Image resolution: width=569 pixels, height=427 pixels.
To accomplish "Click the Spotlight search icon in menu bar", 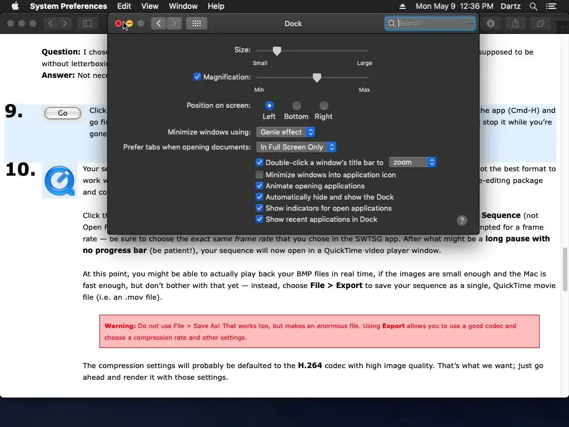I will (533, 6).
